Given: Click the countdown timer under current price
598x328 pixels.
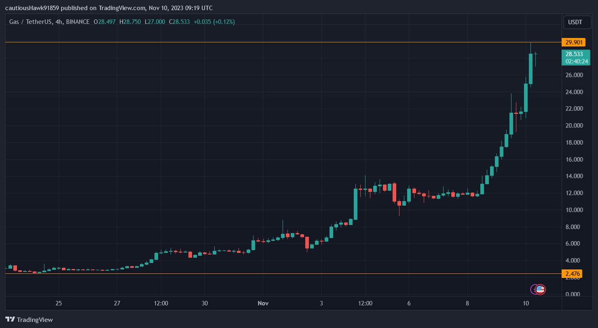Looking at the screenshot, I should coord(576,61).
